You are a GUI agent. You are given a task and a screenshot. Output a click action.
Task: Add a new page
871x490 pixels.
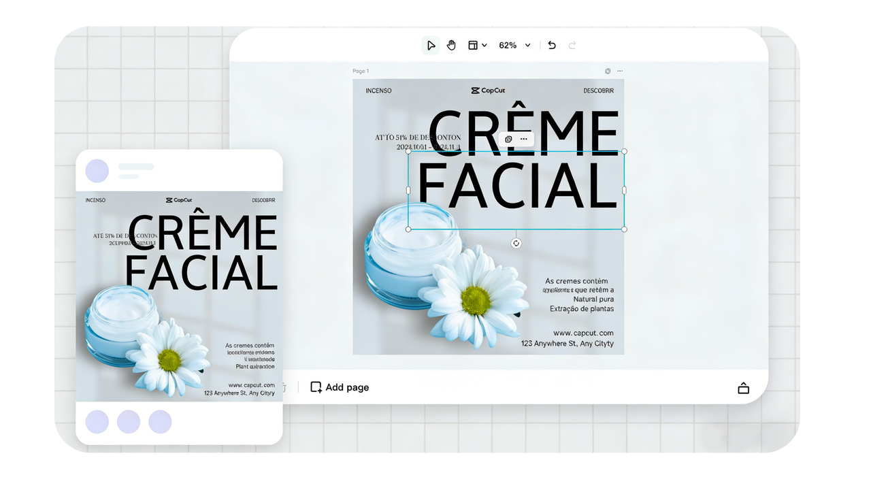[340, 387]
